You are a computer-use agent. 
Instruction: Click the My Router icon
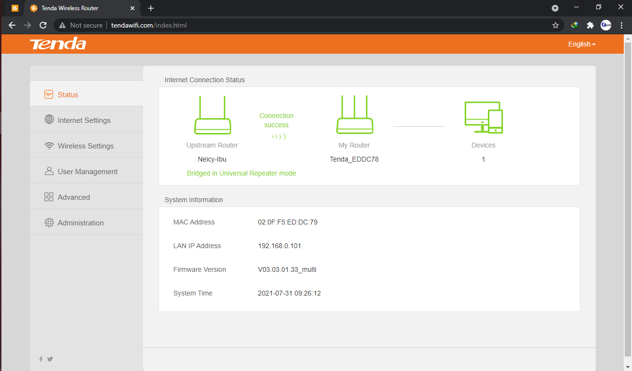[354, 115]
